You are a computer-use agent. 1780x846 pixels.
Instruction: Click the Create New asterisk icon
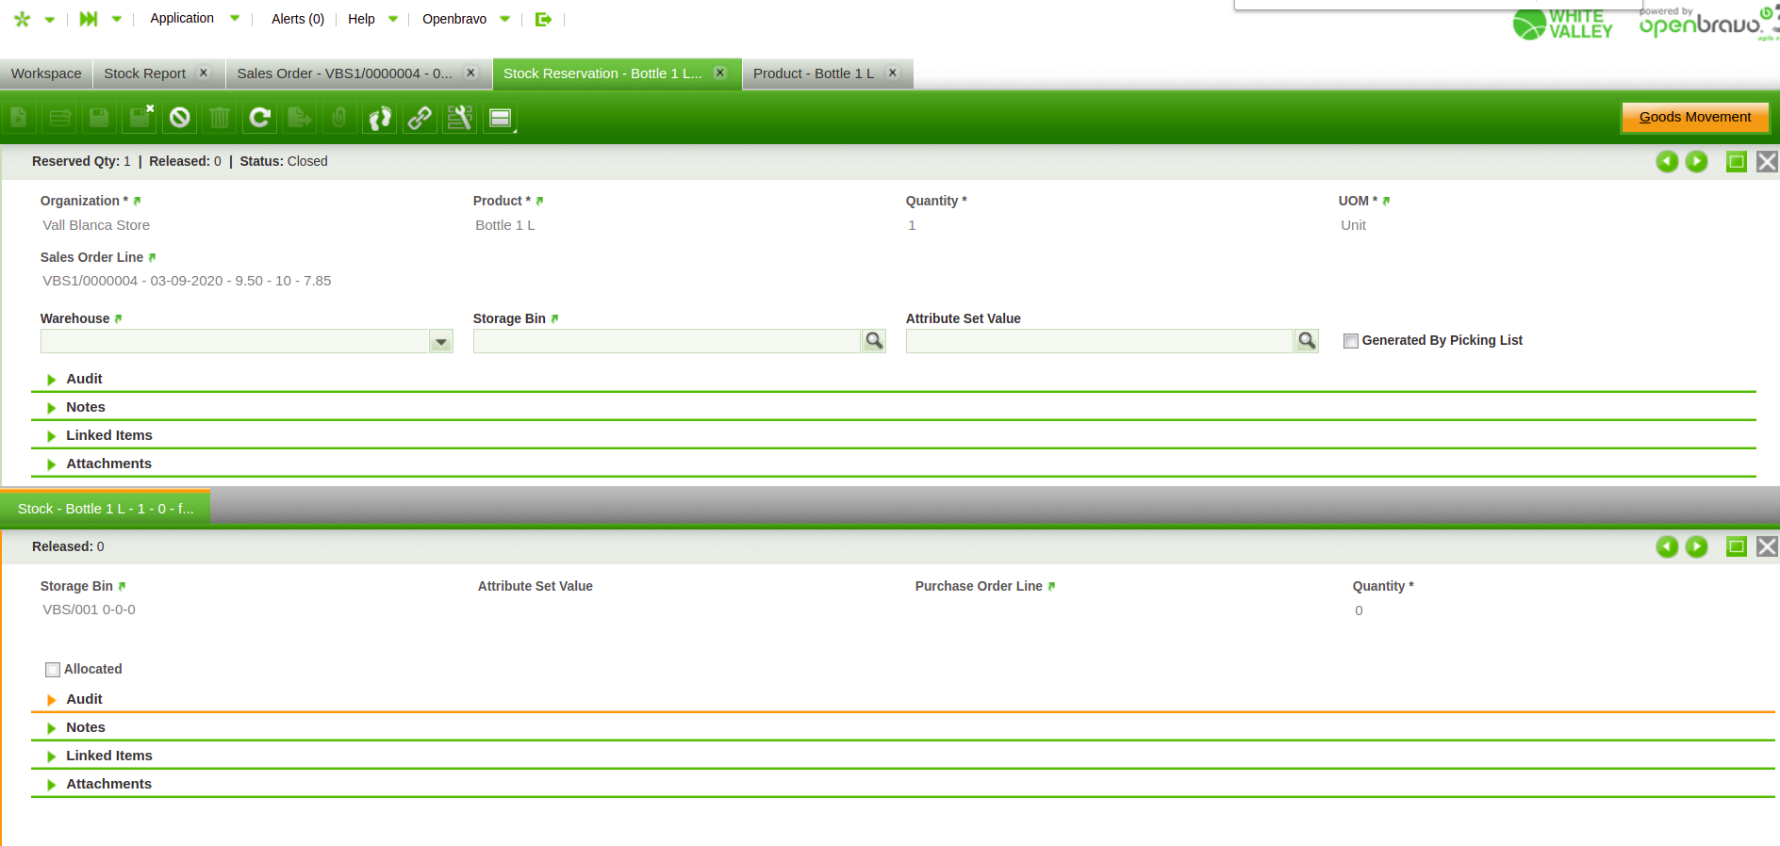point(23,19)
